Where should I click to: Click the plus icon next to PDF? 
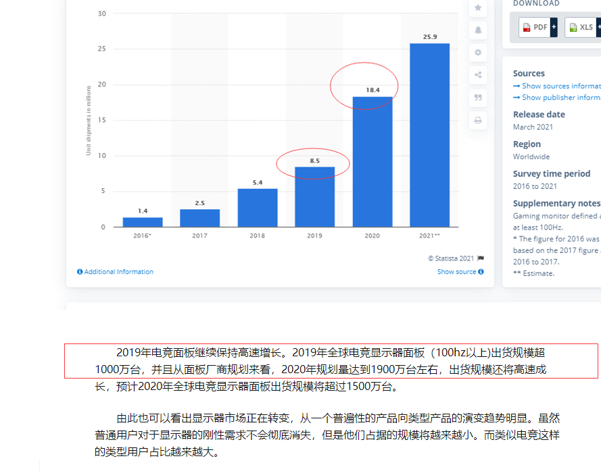554,27
